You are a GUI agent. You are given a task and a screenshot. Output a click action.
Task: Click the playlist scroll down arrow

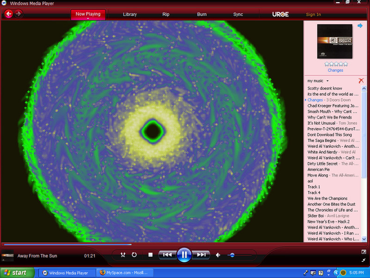point(364,239)
